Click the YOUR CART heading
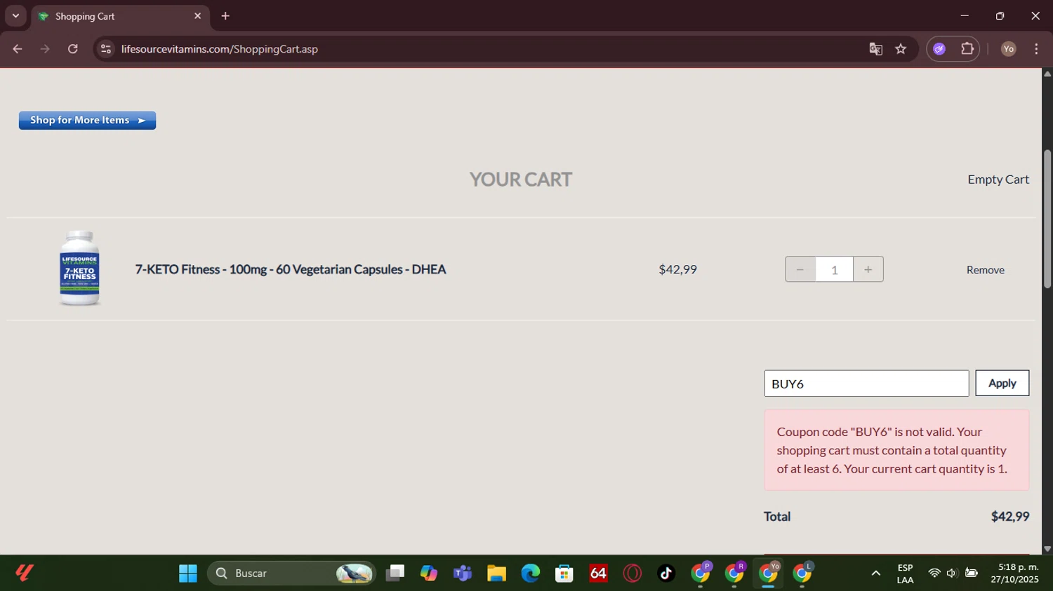This screenshot has width=1053, height=591. pos(520,179)
